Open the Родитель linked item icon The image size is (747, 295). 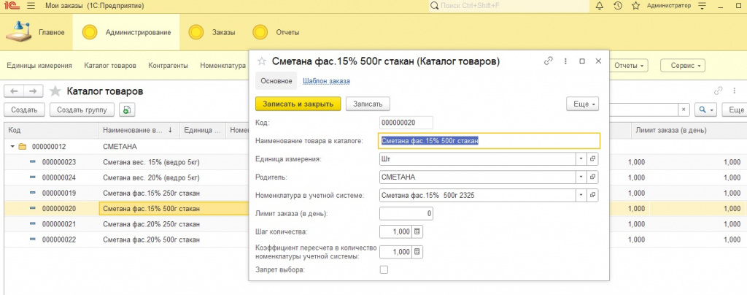(593, 177)
